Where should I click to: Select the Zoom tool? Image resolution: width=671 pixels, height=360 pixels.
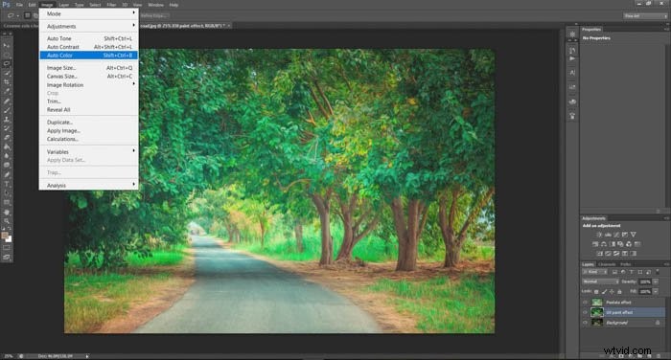click(7, 220)
